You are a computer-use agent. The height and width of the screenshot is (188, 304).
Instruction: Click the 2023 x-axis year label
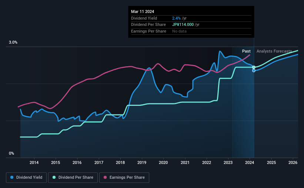228,162
